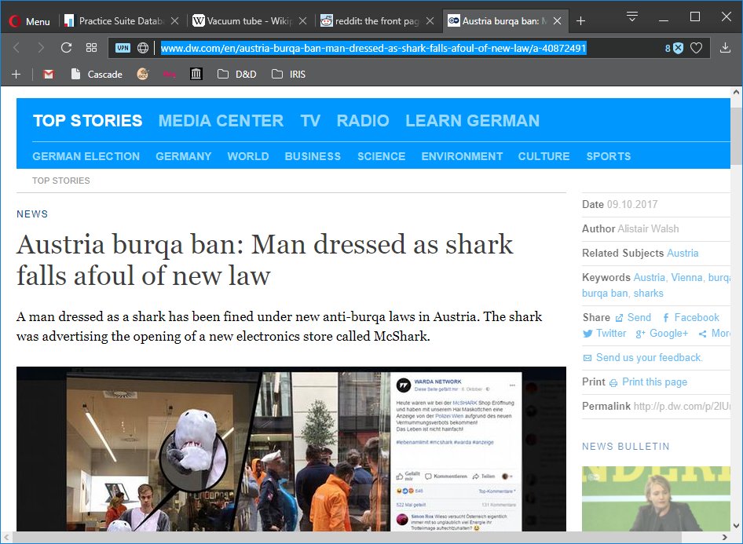Select the Austria burqa ban tab

[x=505, y=21]
